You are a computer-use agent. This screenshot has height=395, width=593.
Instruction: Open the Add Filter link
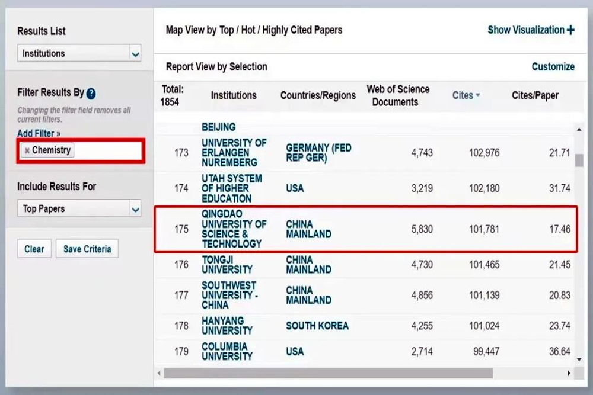39,134
